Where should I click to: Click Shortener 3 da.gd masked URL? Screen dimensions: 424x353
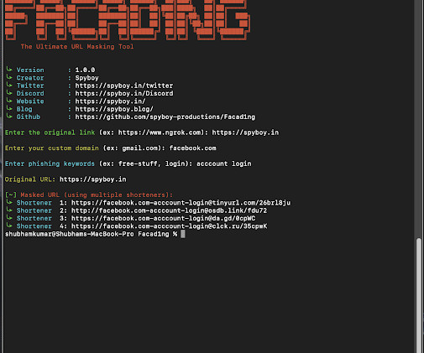coord(163,218)
